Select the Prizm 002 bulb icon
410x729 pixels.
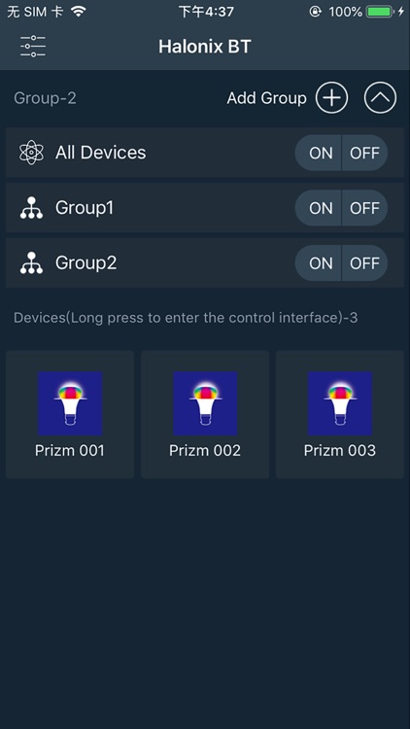pos(205,403)
